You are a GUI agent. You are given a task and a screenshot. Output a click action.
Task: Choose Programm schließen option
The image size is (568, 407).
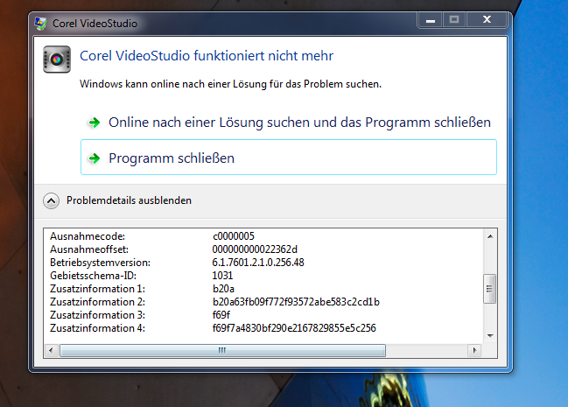289,158
